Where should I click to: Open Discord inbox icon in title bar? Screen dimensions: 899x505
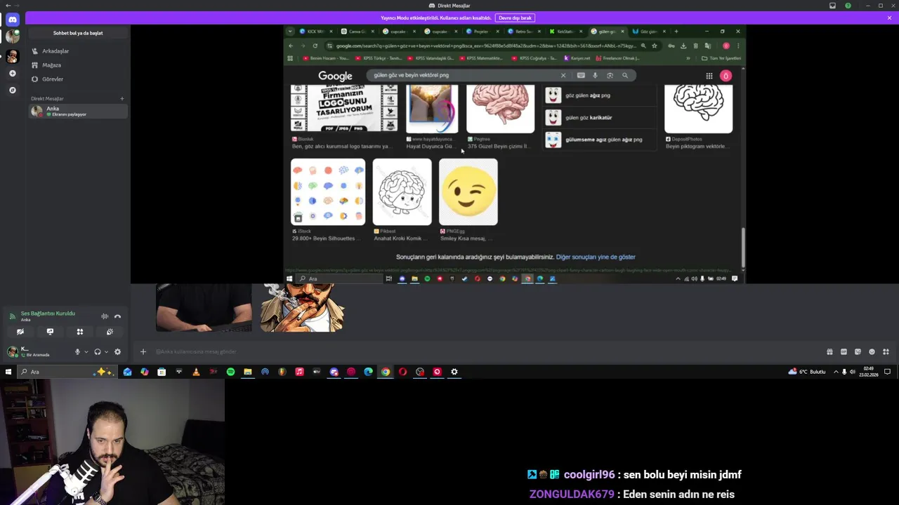(x=832, y=6)
